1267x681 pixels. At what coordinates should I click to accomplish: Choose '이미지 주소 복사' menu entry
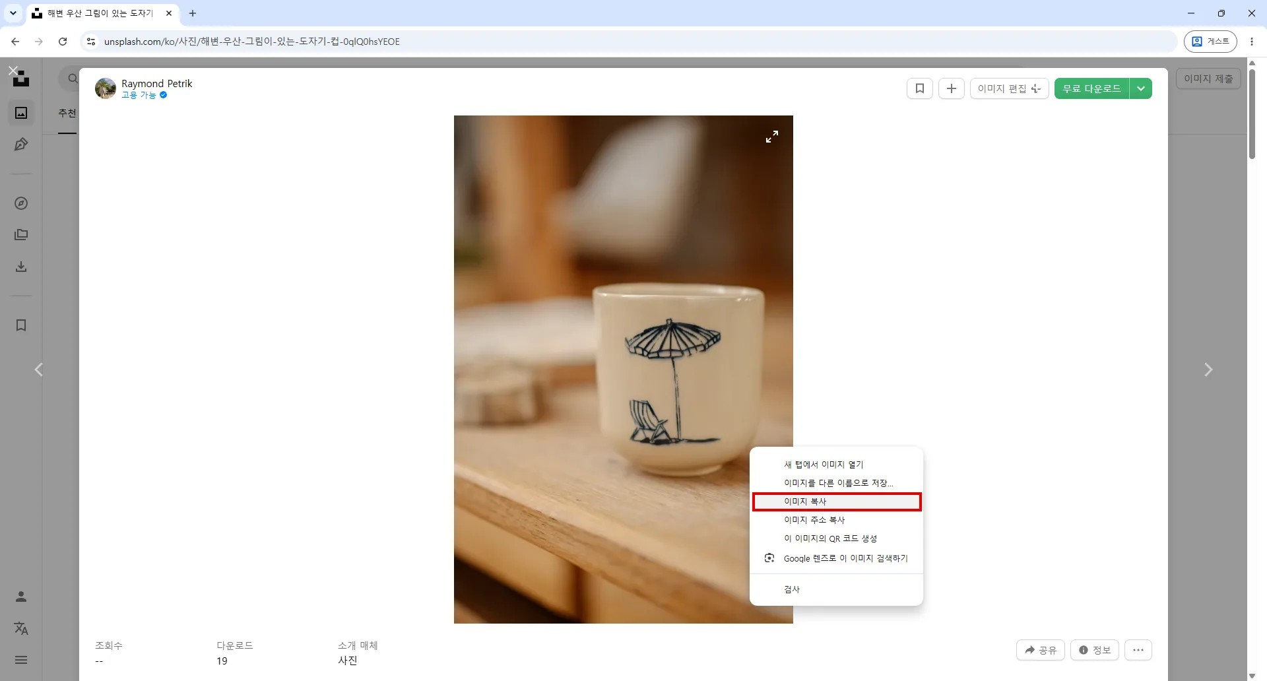coord(836,520)
